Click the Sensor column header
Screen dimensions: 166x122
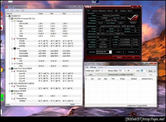(22, 13)
